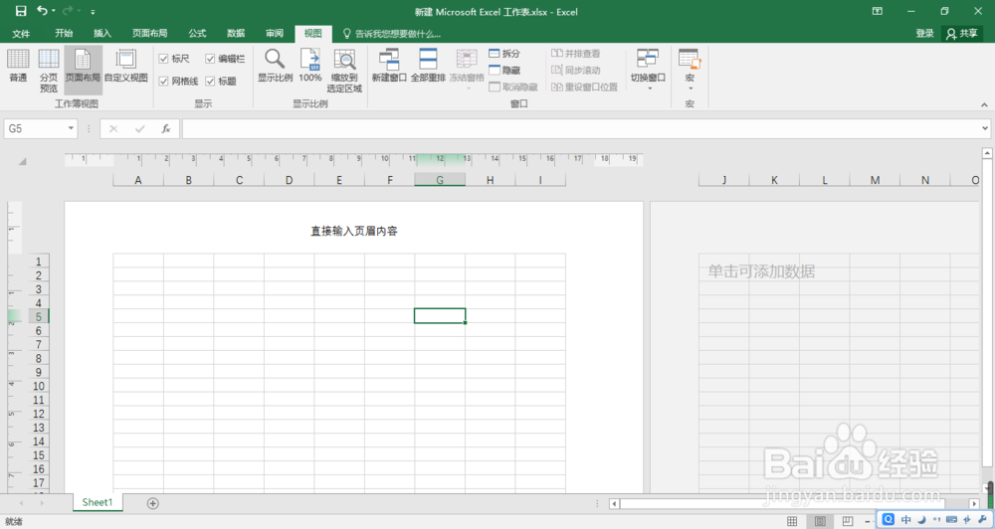Image resolution: width=995 pixels, height=529 pixels.
Task: Click Switch Windows (切换窗口) button
Action: coord(648,69)
